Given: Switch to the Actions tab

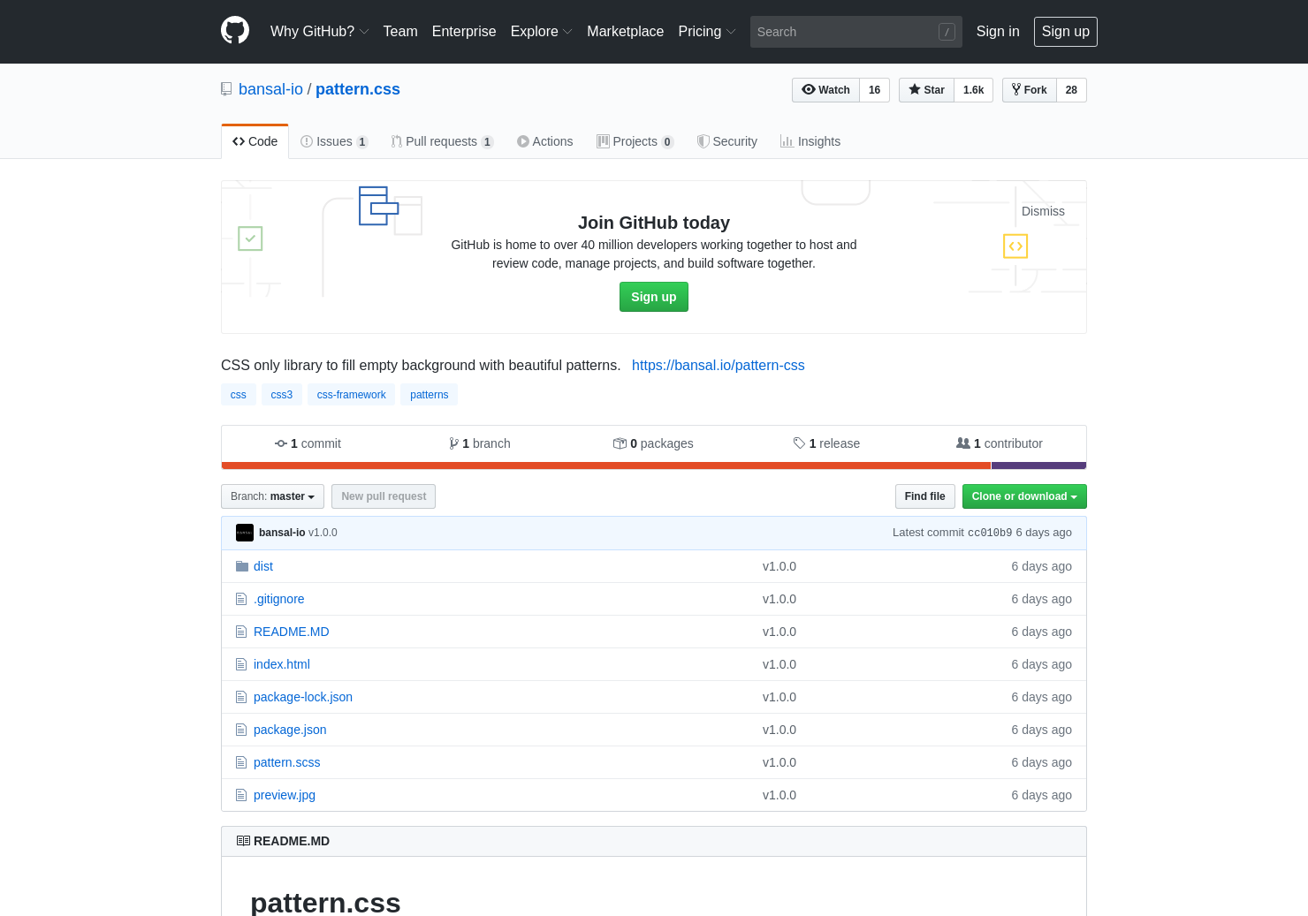Looking at the screenshot, I should coord(545,141).
